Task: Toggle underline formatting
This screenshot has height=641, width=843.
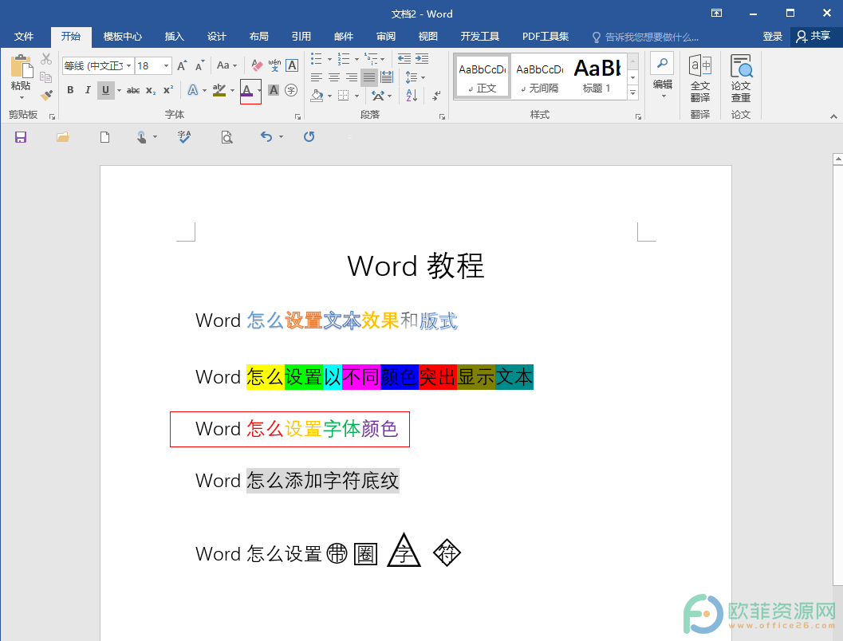Action: 105,90
